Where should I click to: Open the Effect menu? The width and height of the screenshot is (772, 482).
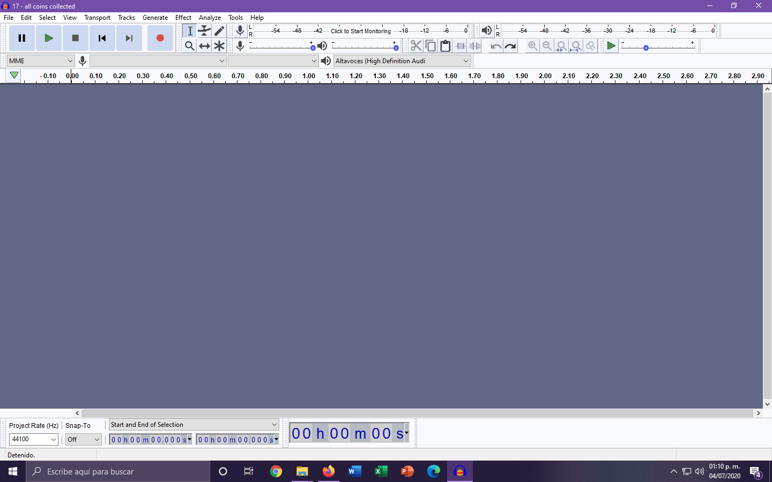[183, 18]
